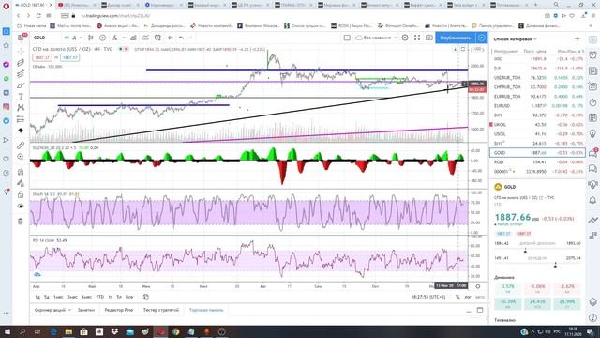Select the brush drawing tool
The height and width of the screenshot is (338, 600).
(x=21, y=85)
